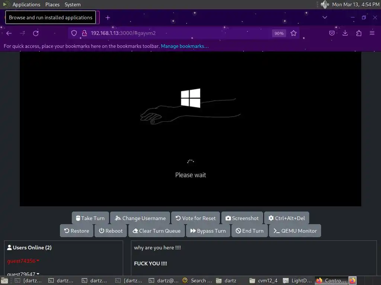
Task: Open the System menu
Action: [x=73, y=4]
